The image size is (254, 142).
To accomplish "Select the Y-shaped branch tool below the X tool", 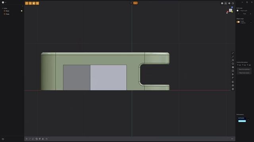I will [x=233, y=78].
